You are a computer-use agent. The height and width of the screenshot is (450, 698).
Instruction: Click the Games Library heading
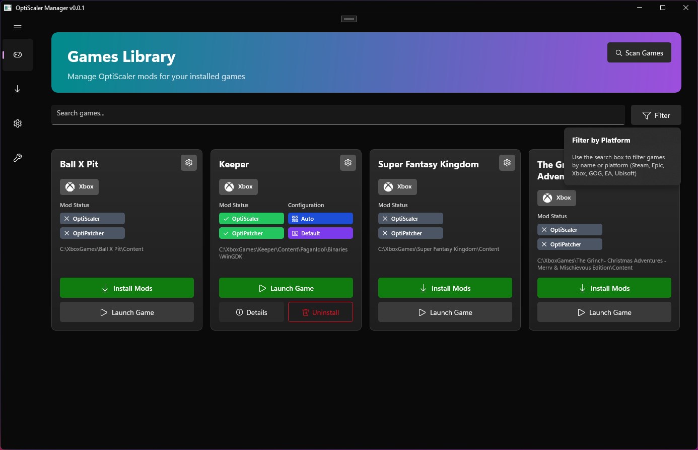tap(121, 56)
